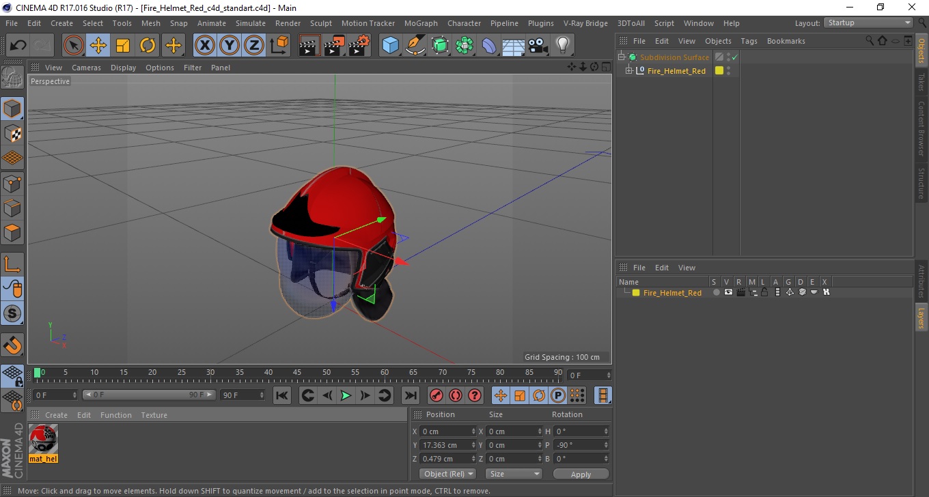Viewport: 929px width, 497px height.
Task: Go to end of animation
Action: [410, 395]
